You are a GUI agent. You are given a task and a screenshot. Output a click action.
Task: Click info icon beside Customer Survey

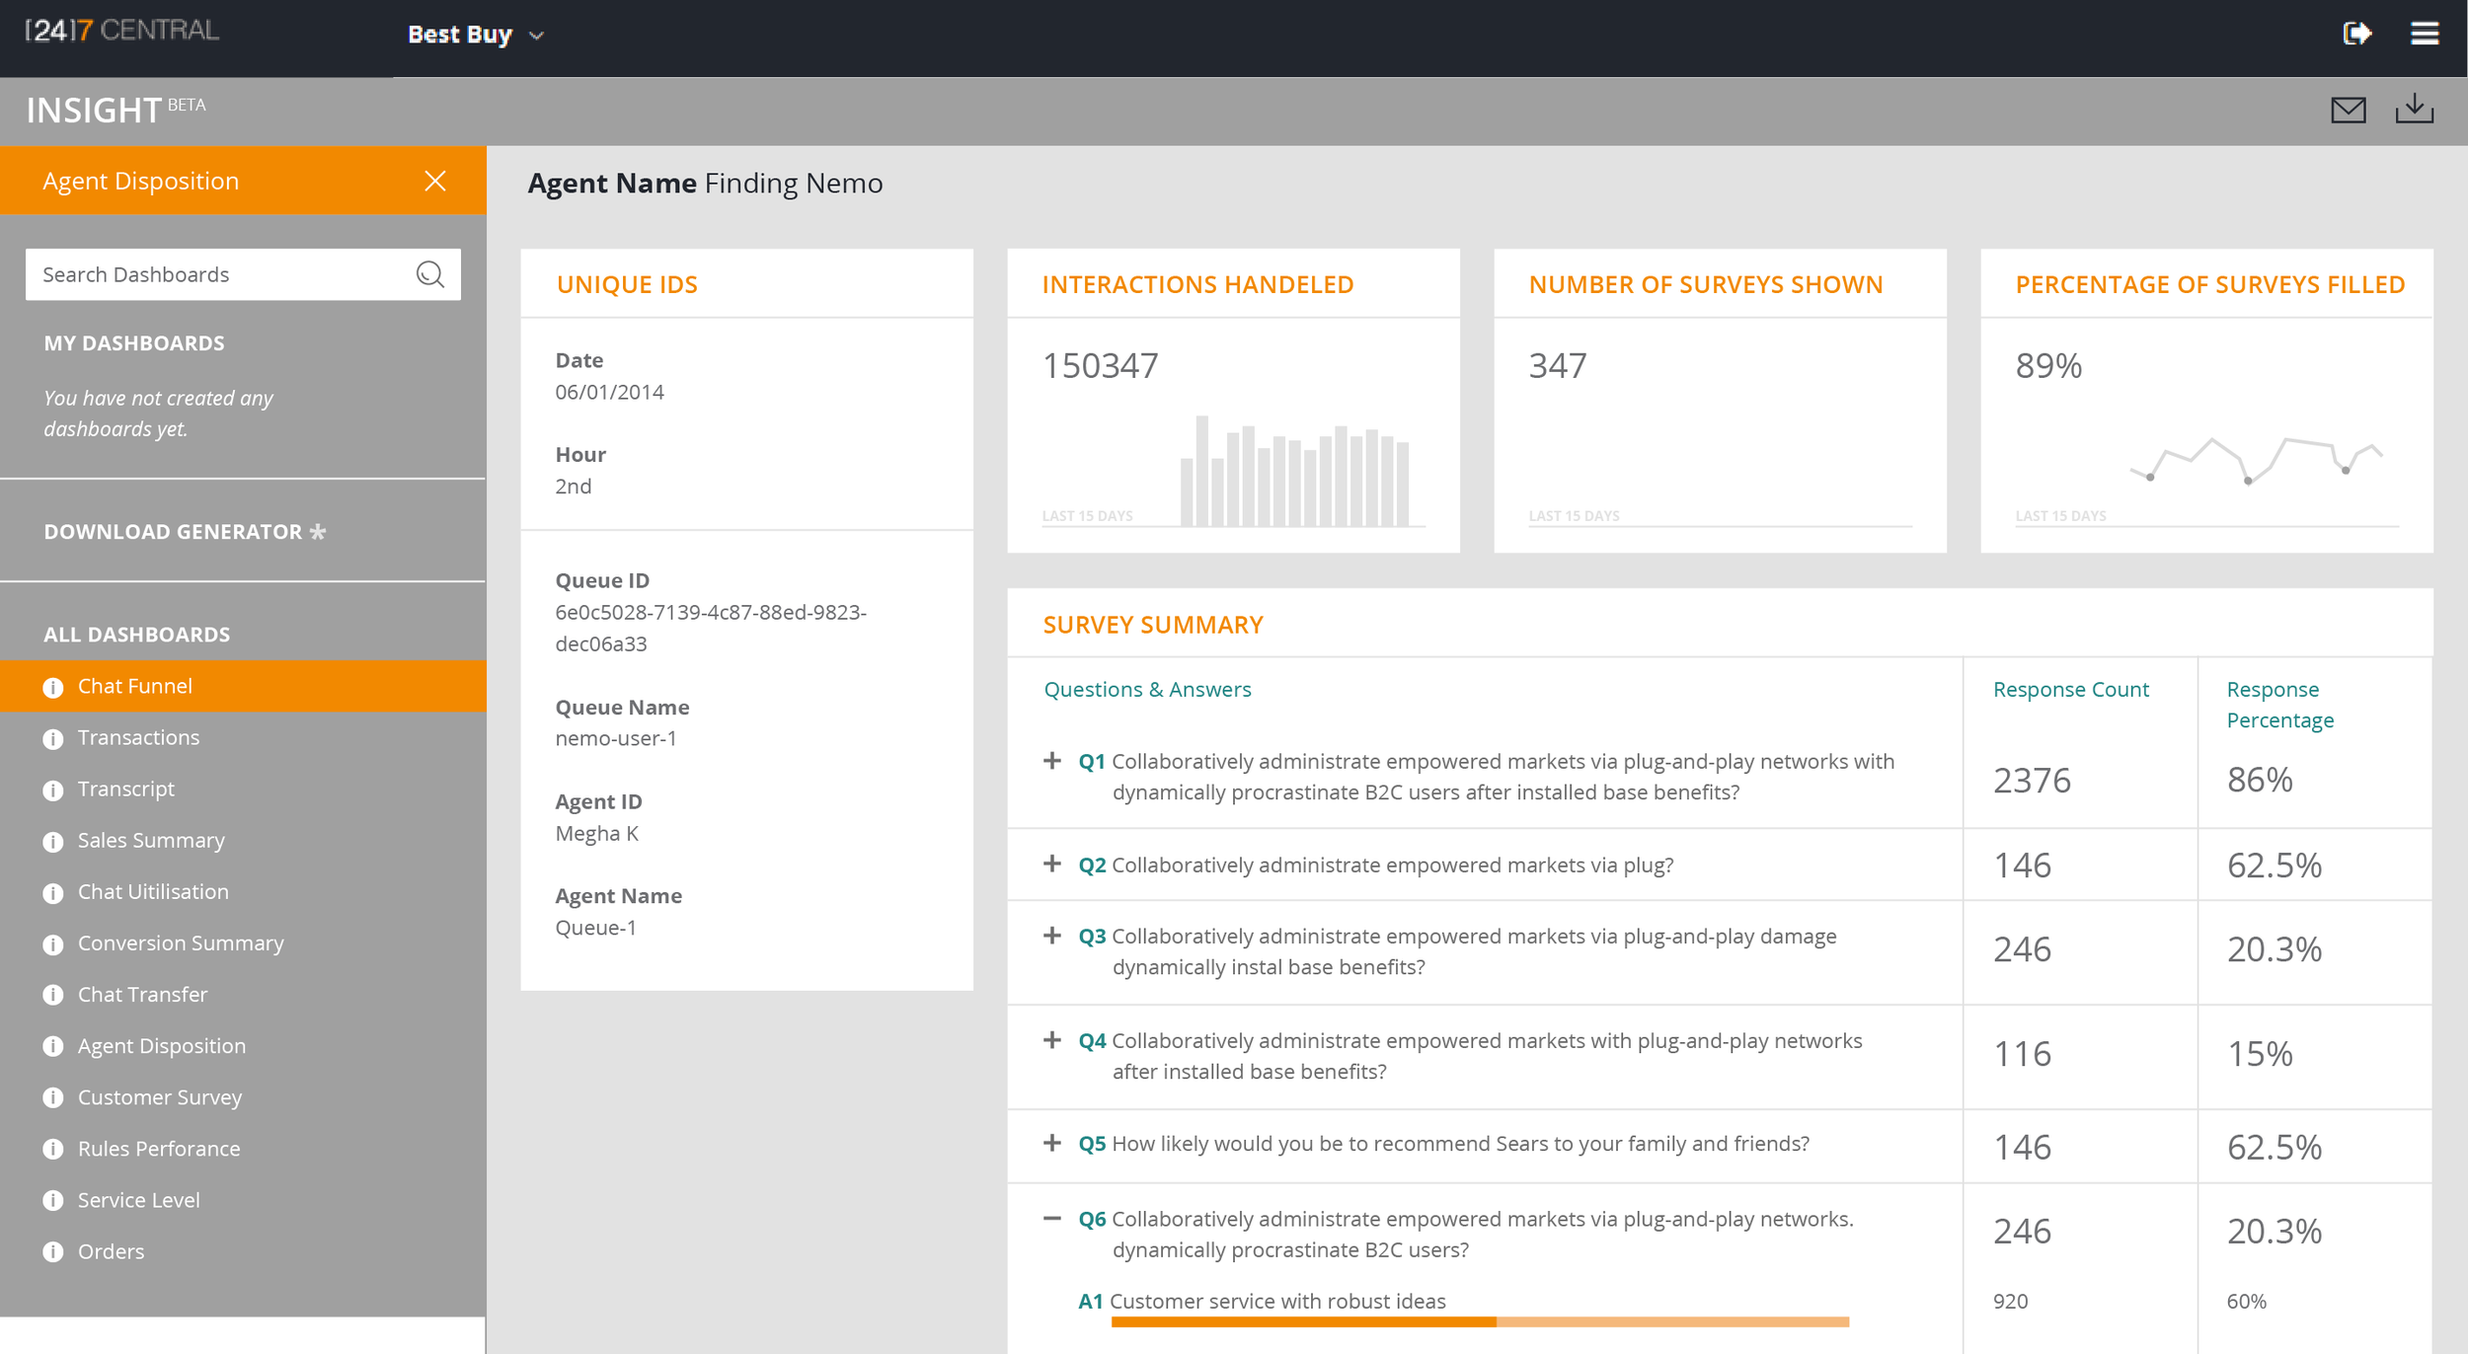53,1098
